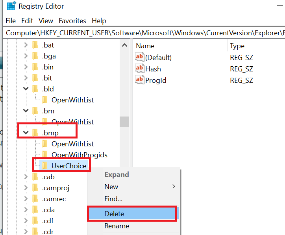The width and height of the screenshot is (285, 235).
Task: Click the registry path address bar
Action: point(144,33)
